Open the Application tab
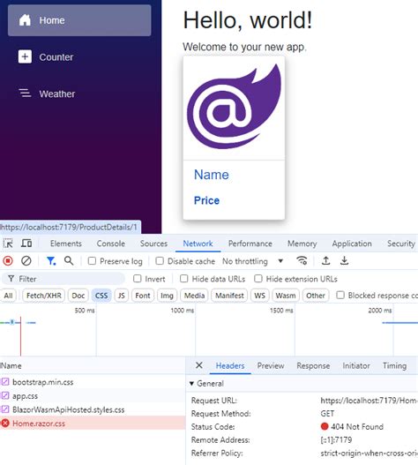Image resolution: width=418 pixels, height=465 pixels. point(352,244)
